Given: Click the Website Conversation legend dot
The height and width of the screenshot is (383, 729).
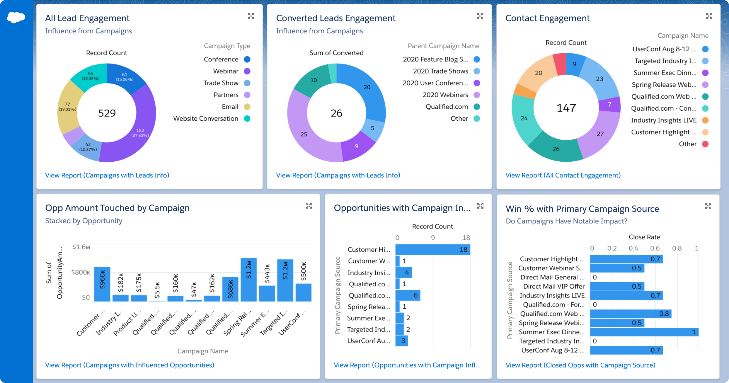Looking at the screenshot, I should 247,119.
